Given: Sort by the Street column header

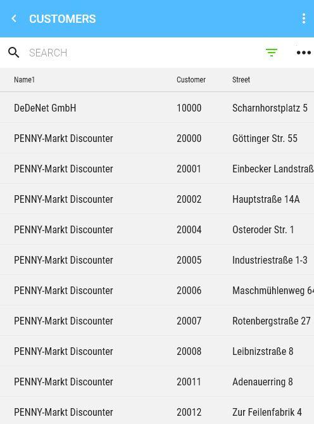Looking at the screenshot, I should click(241, 80).
